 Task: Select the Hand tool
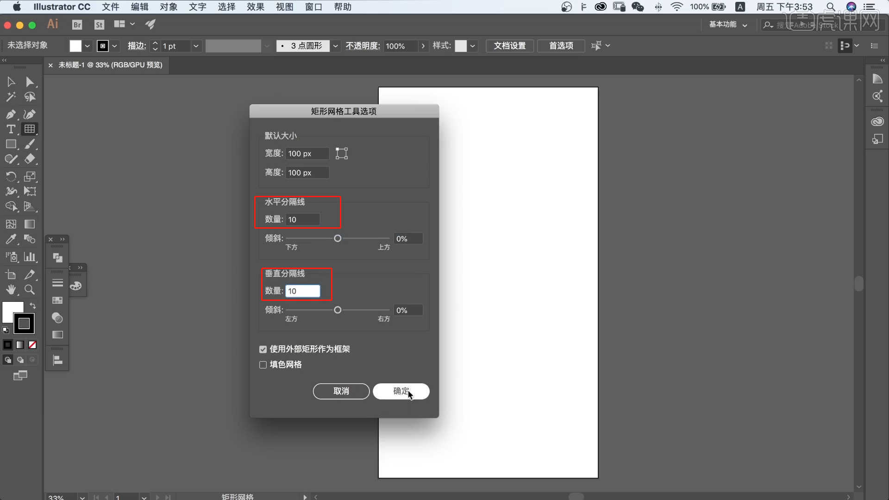coord(11,290)
